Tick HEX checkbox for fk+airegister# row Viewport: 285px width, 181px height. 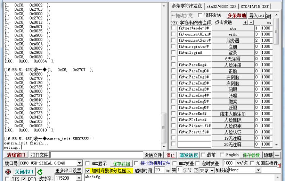pos(174,46)
